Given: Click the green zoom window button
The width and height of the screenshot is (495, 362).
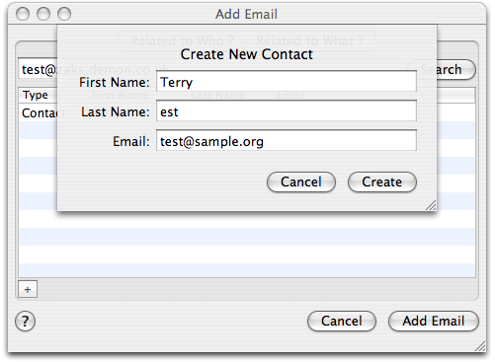Looking at the screenshot, I should click(x=64, y=14).
